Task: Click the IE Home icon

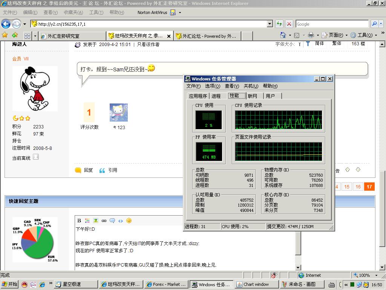Action: tap(283, 35)
